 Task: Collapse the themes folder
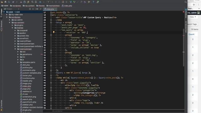click(13, 28)
